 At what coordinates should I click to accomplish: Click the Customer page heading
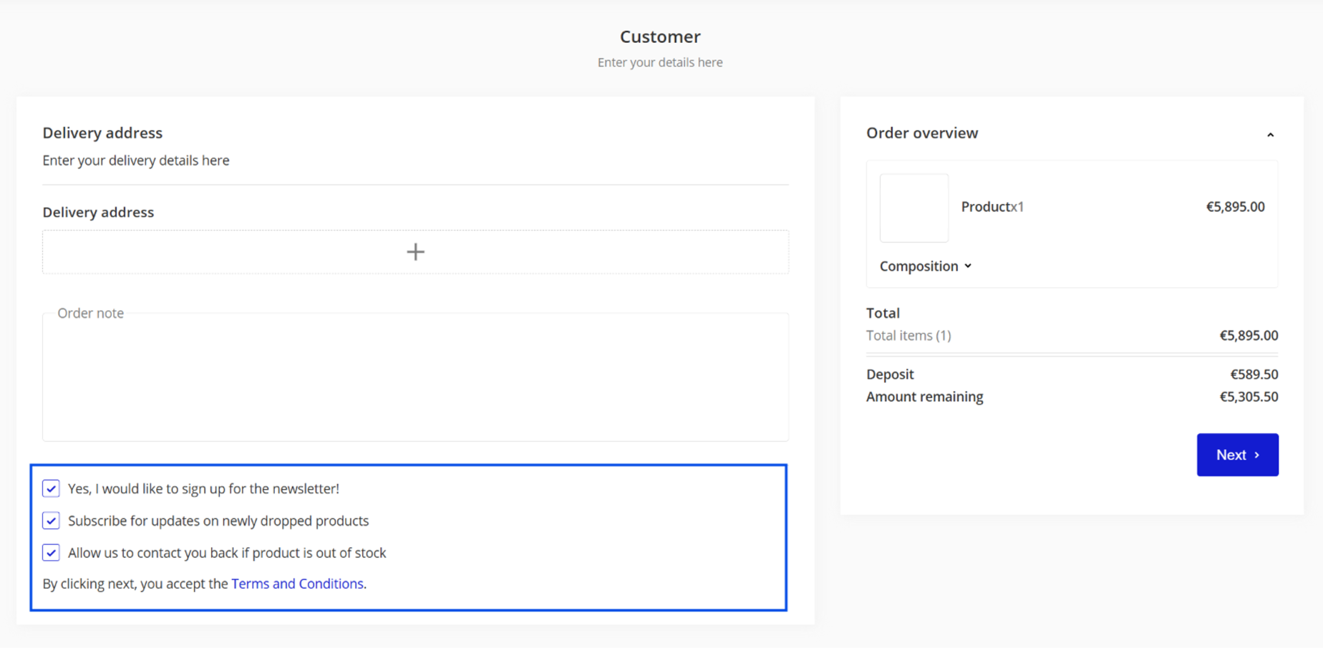660,37
